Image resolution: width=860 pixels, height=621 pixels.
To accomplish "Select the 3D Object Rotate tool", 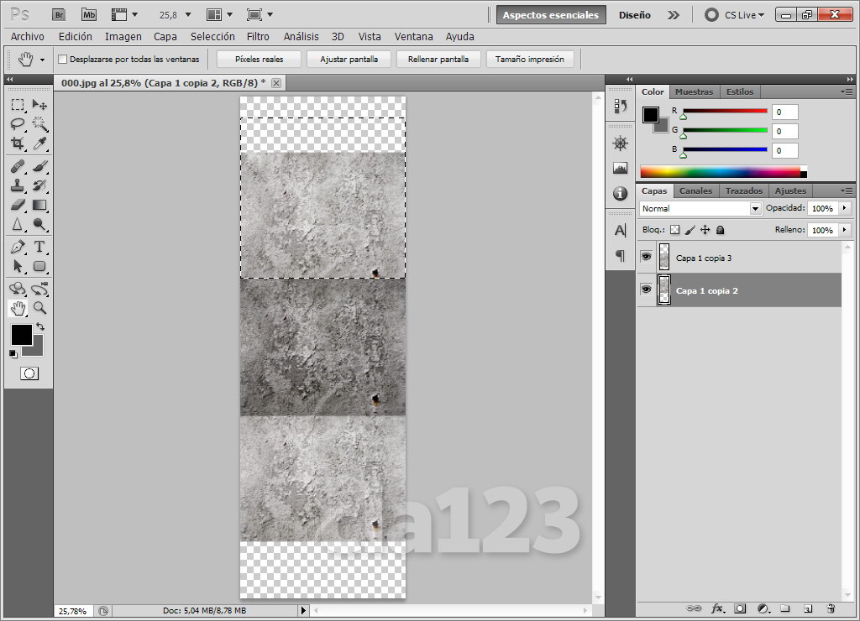I will click(x=18, y=289).
